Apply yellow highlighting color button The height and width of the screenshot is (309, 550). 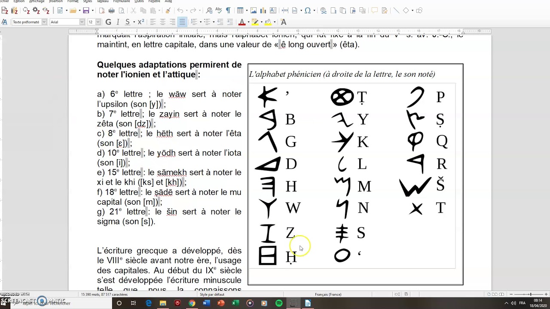(x=255, y=22)
